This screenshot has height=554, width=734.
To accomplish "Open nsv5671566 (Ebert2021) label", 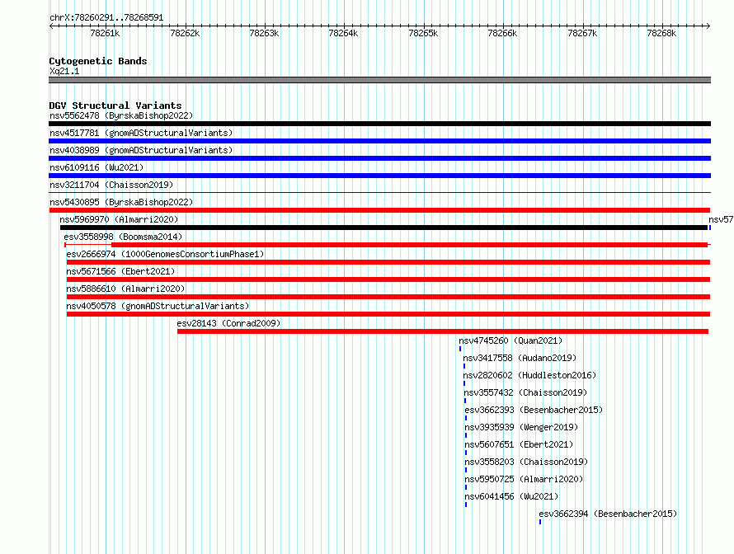I will pos(120,271).
